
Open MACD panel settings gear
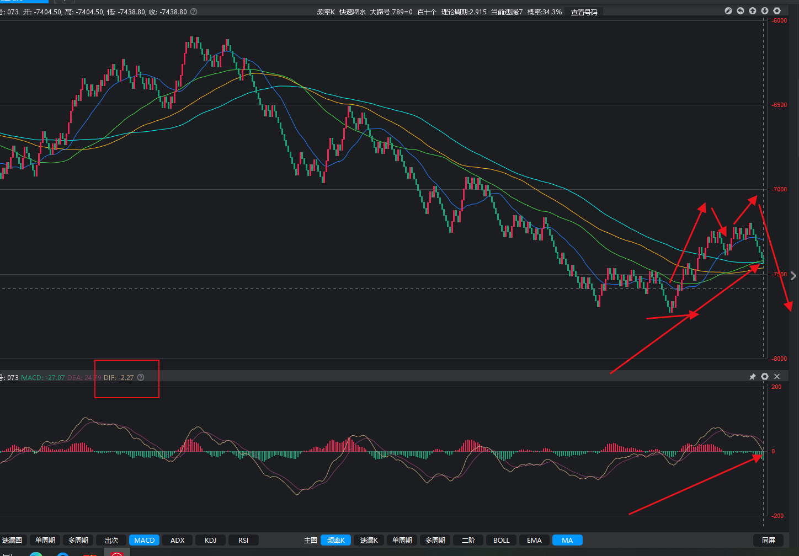(765, 377)
